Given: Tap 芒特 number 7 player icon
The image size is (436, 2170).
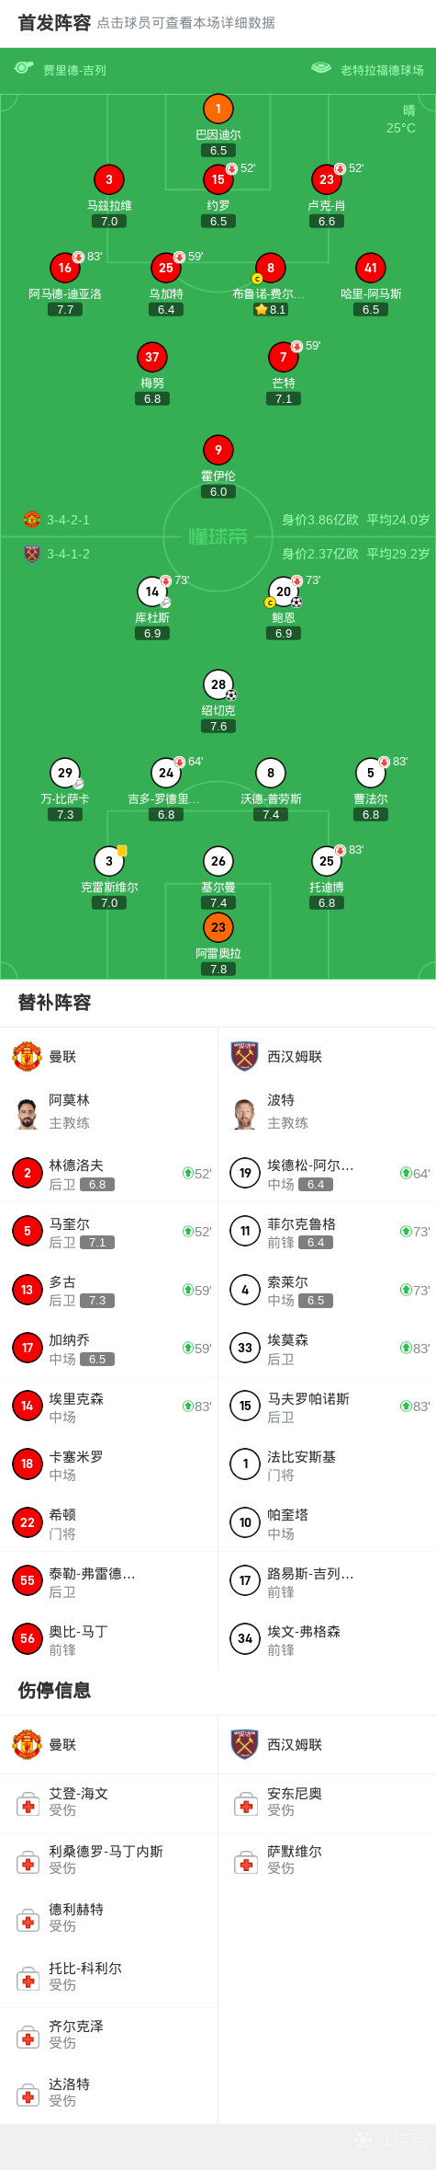Looking at the screenshot, I should [x=283, y=357].
